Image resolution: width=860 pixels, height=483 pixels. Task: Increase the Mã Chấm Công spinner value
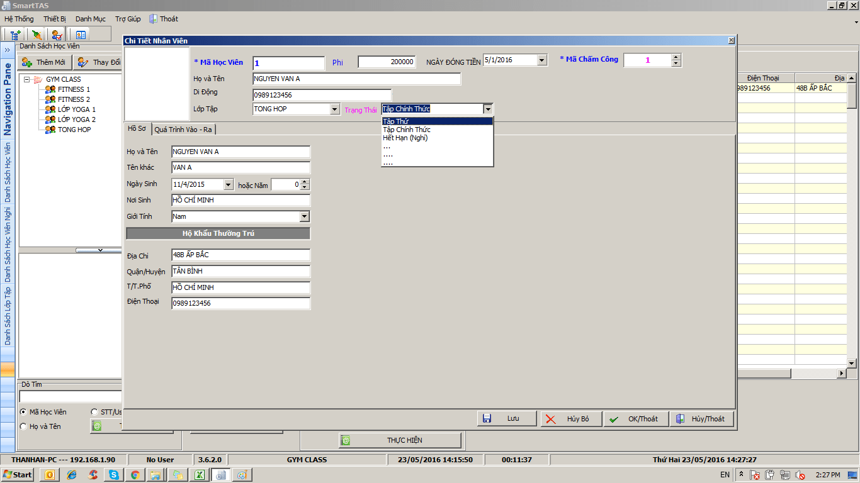(x=676, y=57)
